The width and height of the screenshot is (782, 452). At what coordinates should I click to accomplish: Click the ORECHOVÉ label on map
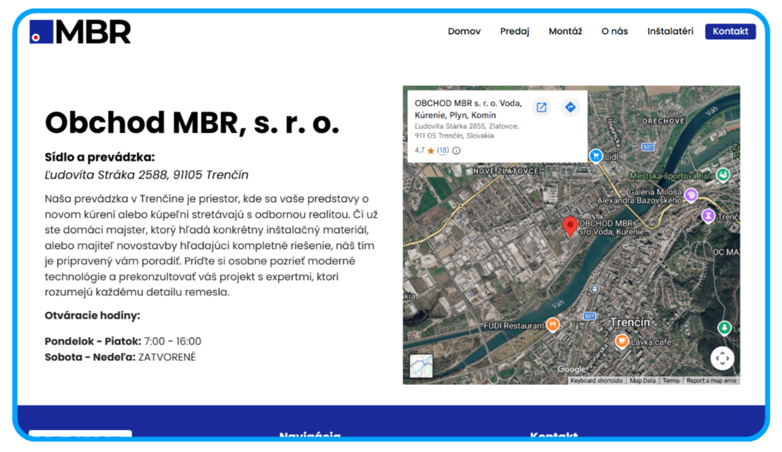point(663,121)
